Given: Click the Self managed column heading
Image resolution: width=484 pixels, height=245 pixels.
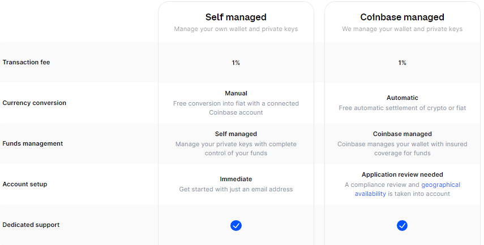Looking at the screenshot, I should tap(235, 17).
